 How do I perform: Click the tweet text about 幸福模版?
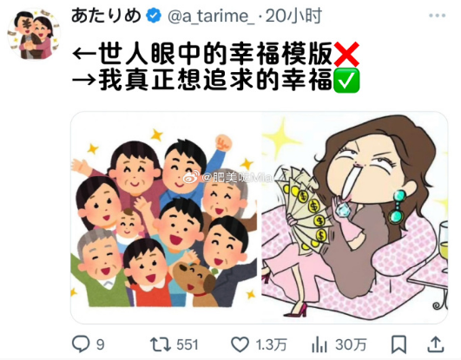215,54
